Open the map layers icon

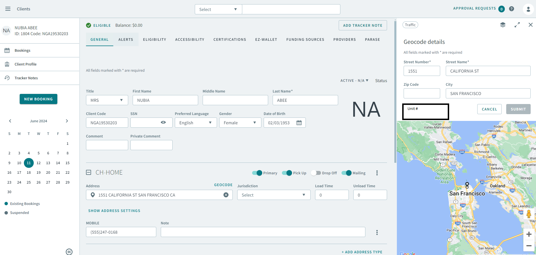(x=503, y=25)
